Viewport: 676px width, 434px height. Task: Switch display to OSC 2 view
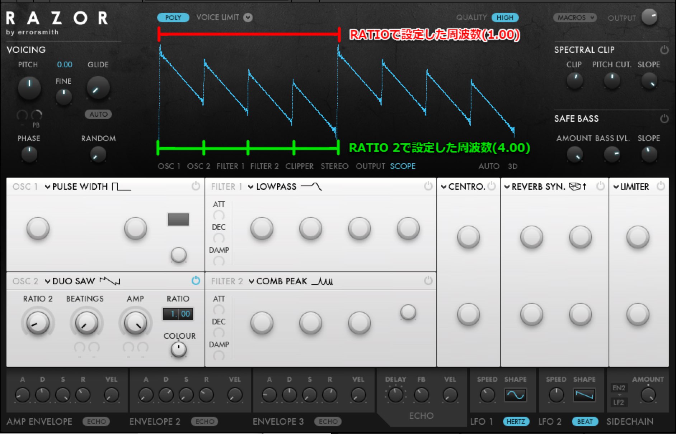(x=198, y=166)
